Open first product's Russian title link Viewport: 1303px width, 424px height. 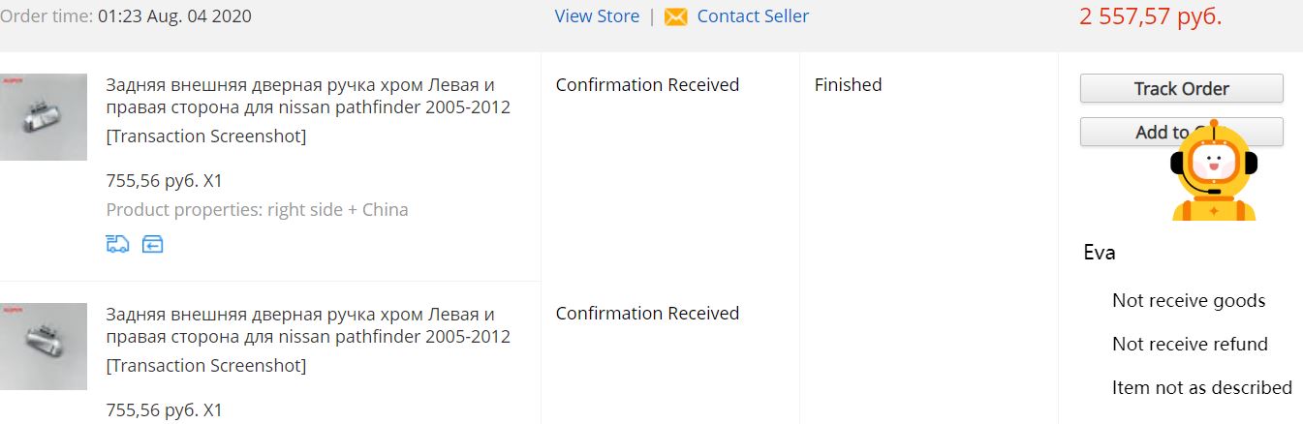pyautogui.click(x=307, y=95)
